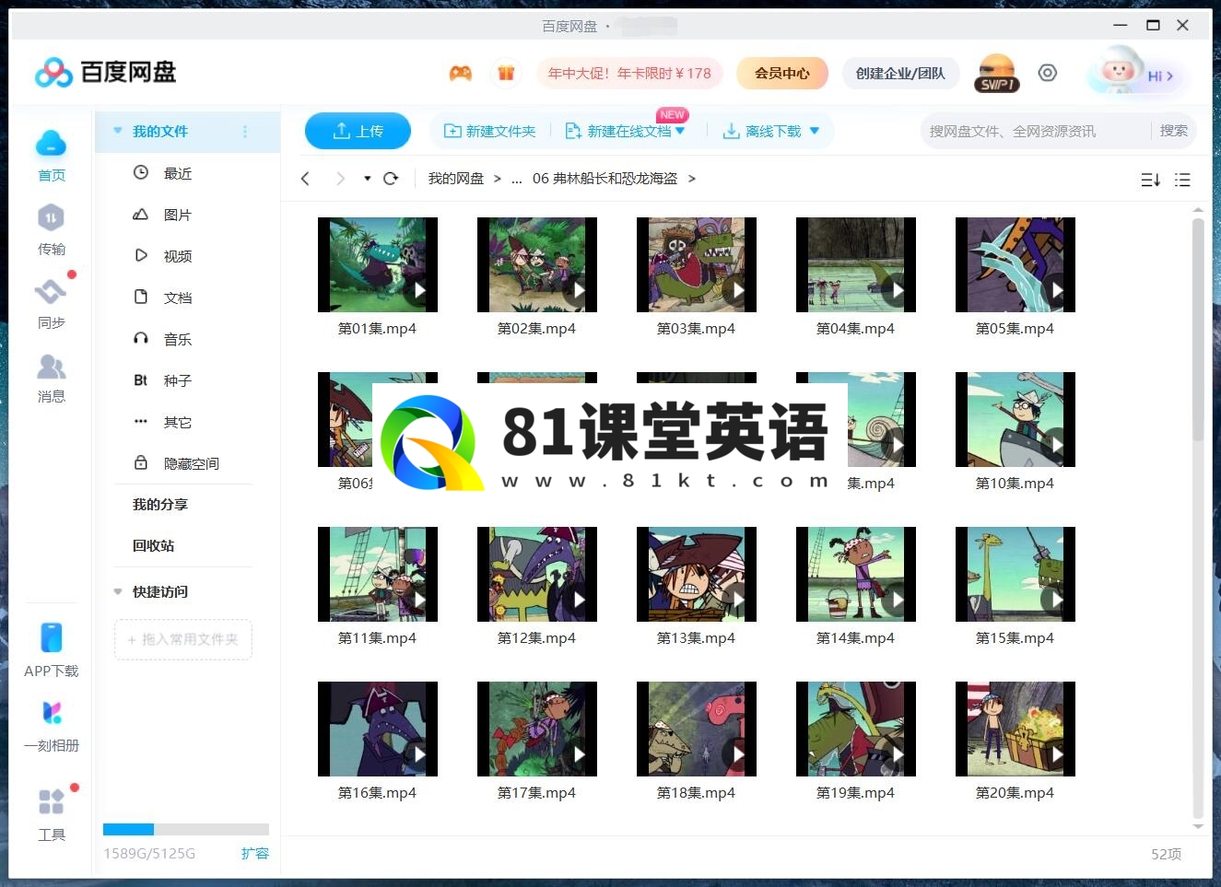Viewport: 1221px width, 887px height.
Task: Select the 第05集.mp4 thumbnail
Action: [1016, 264]
